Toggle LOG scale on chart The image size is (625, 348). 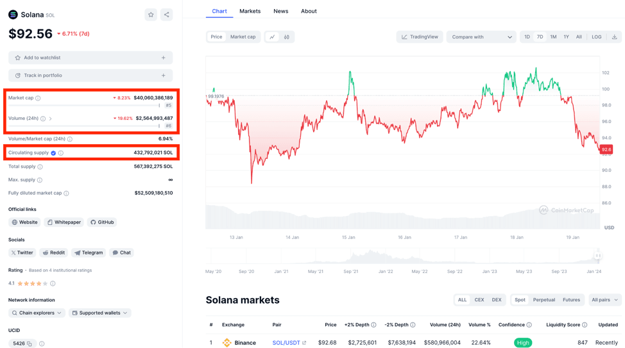click(x=596, y=37)
